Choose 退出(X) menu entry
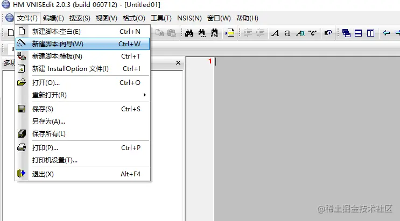Viewport: 400px width, 221px height. click(83, 174)
